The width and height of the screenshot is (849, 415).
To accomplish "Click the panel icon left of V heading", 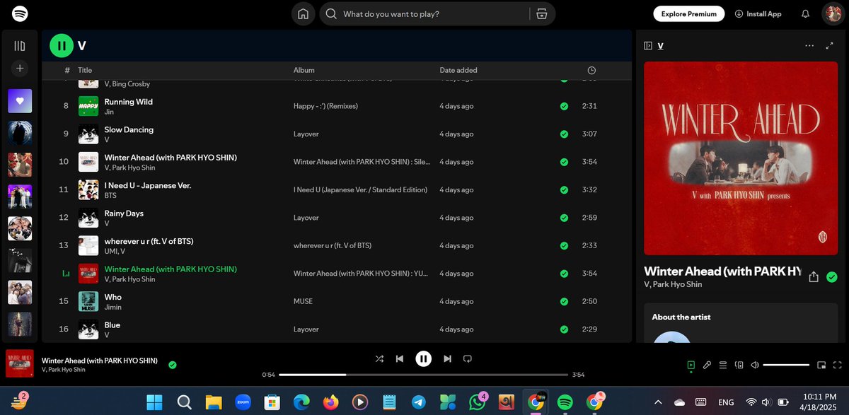I will pyautogui.click(x=648, y=45).
